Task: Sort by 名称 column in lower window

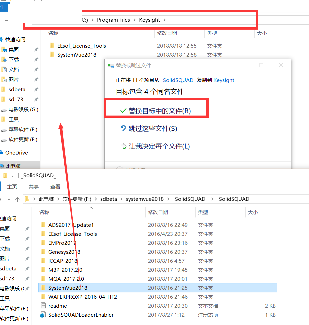Action: [x=44, y=212]
